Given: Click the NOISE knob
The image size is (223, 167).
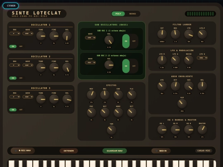Looking at the screenshot, I should pyautogui.click(x=189, y=60).
